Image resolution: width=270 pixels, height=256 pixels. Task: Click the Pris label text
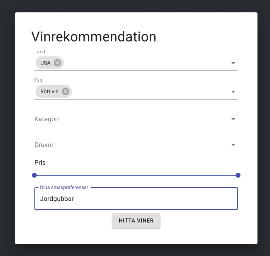coord(40,163)
